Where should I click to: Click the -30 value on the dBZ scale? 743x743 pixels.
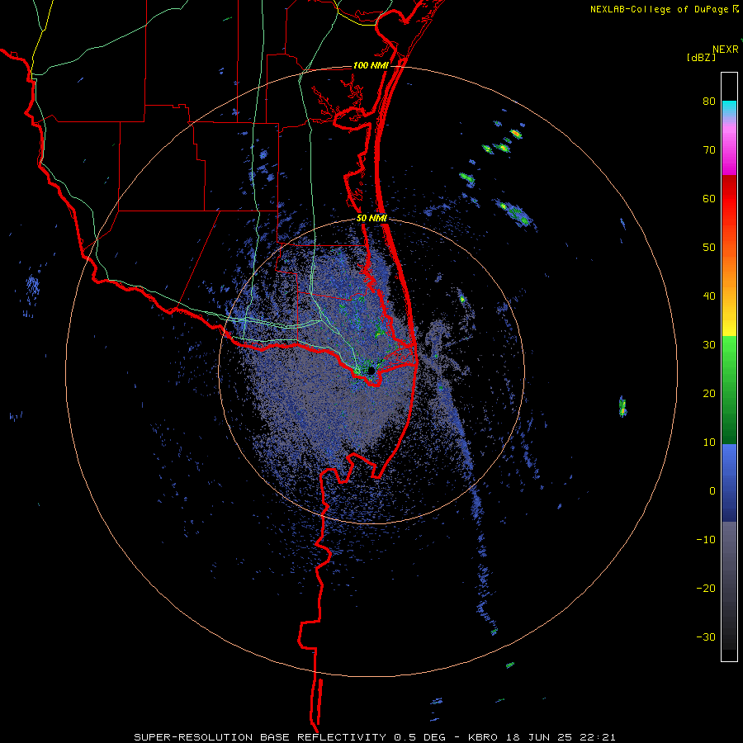point(706,637)
